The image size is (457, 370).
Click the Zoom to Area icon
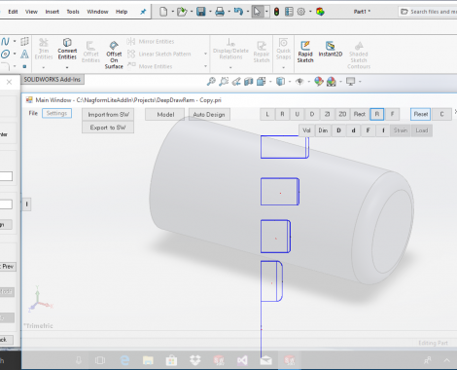tap(224, 82)
